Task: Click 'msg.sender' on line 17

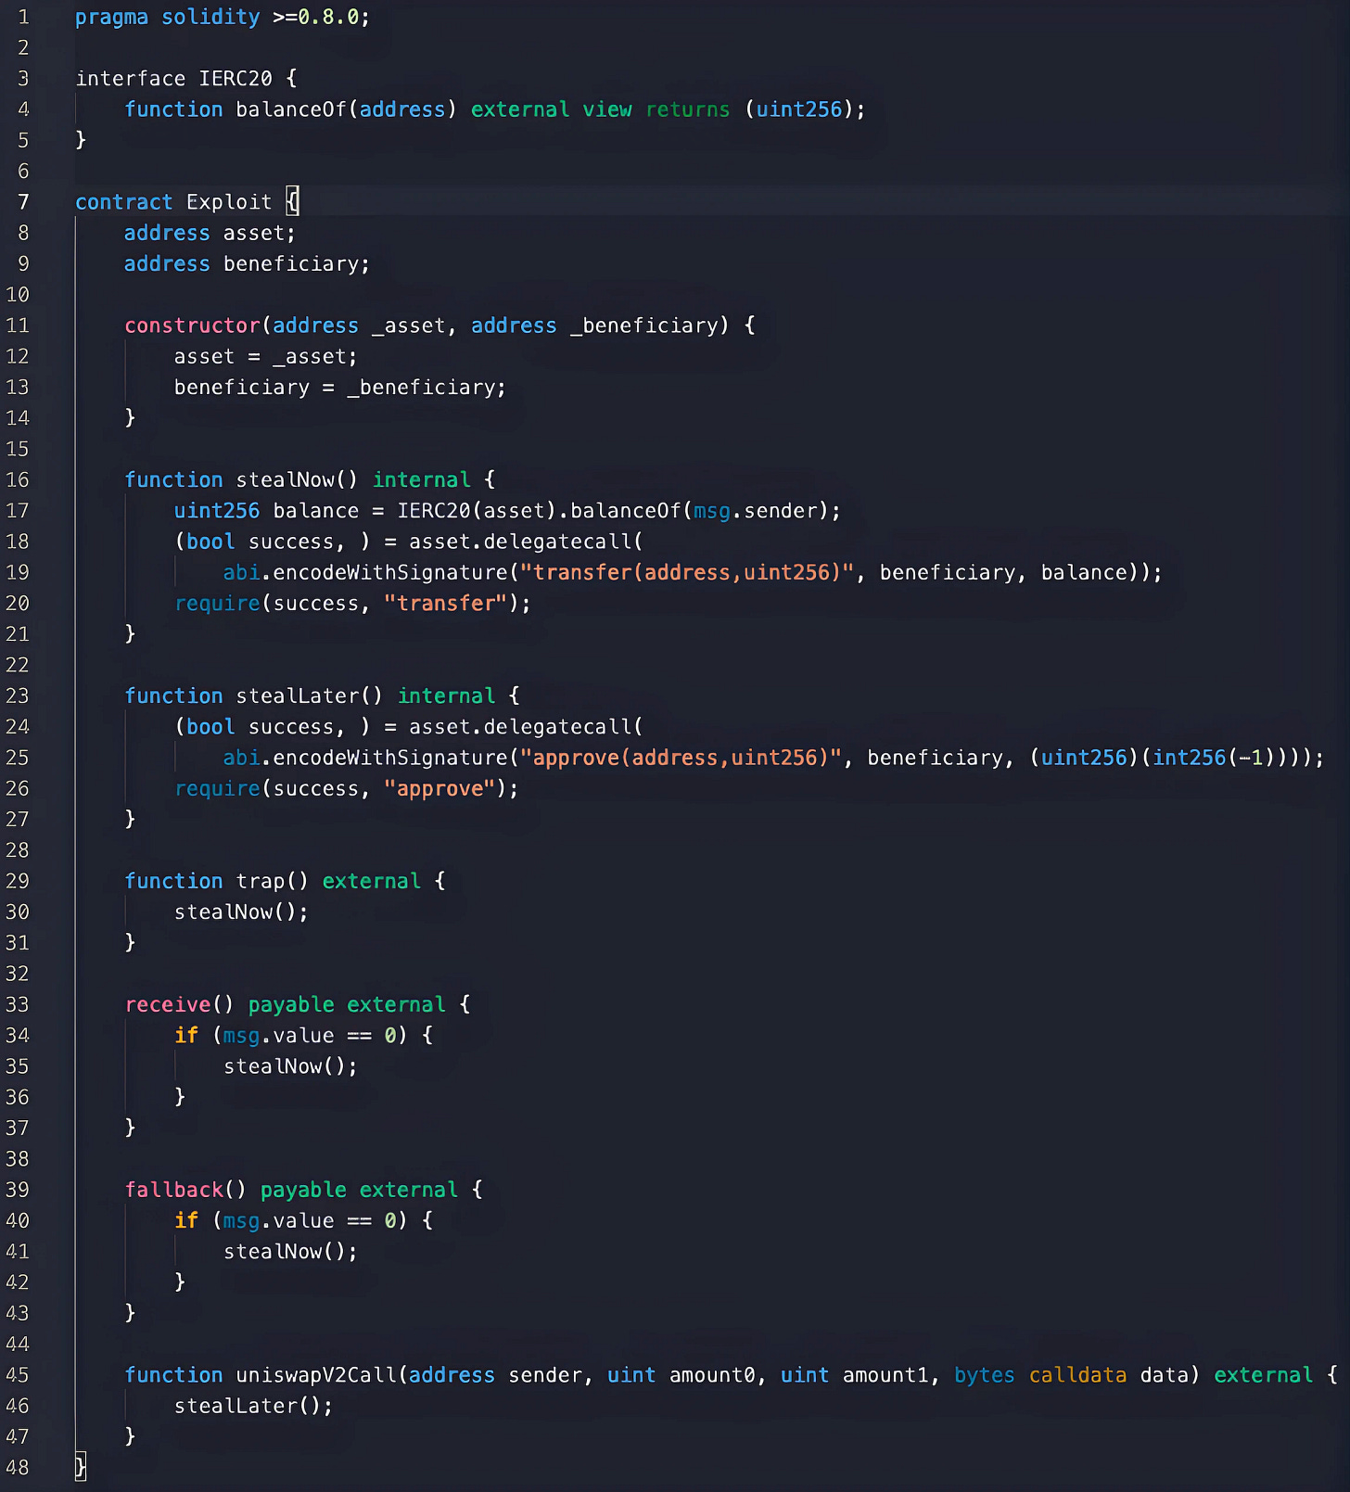Action: coord(756,511)
